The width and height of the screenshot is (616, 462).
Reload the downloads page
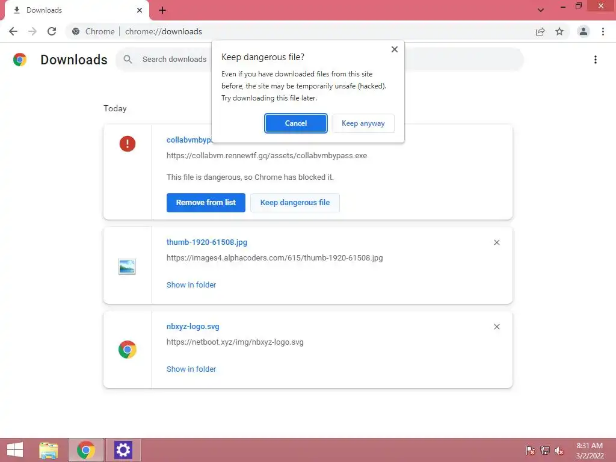tap(52, 31)
